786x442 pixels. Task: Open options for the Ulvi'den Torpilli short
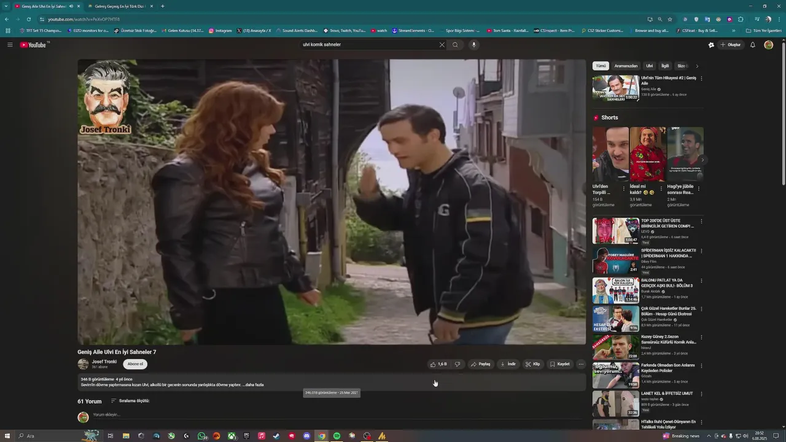click(x=623, y=189)
